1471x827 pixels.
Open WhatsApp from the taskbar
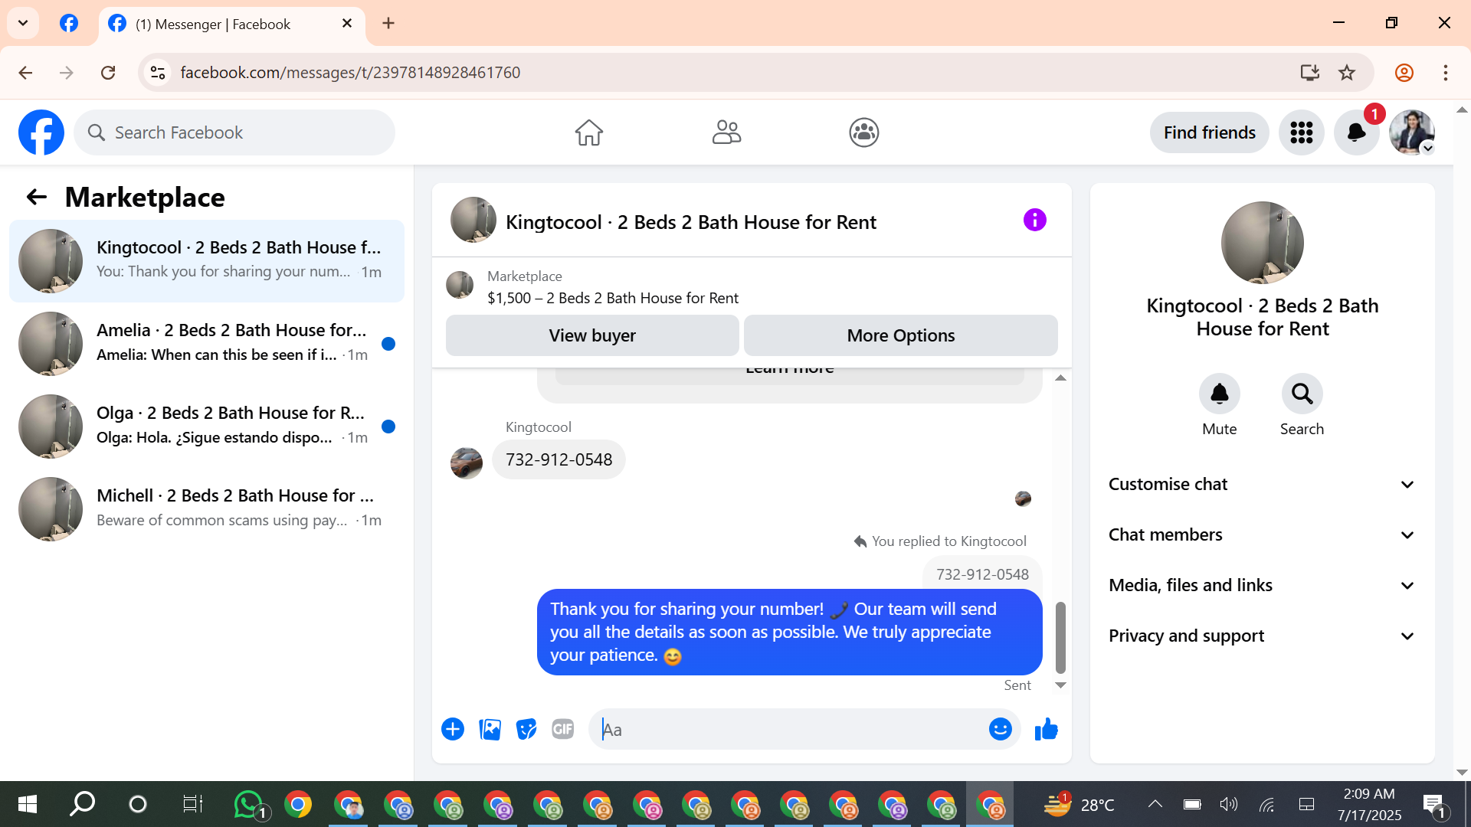click(249, 804)
